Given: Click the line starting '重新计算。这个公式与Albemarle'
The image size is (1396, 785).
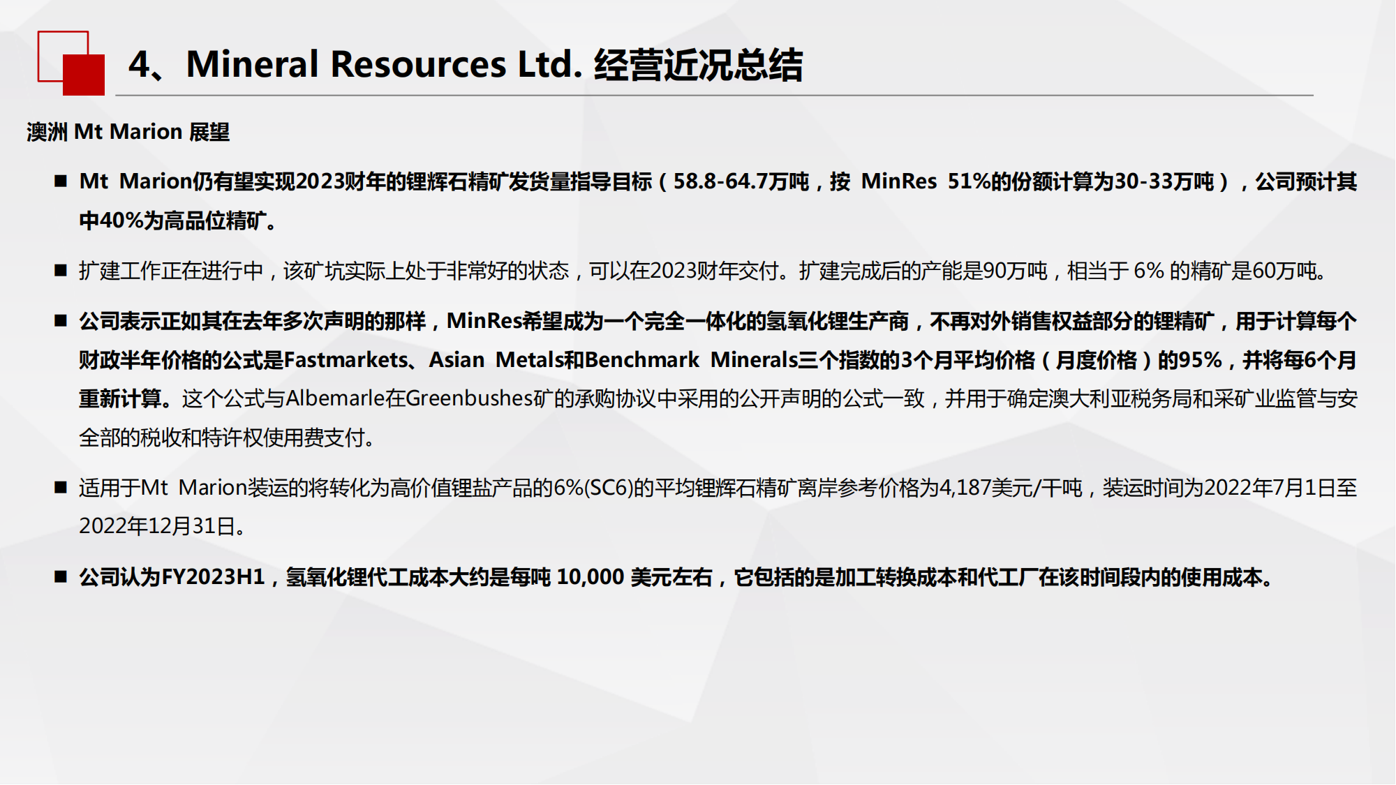Looking at the screenshot, I should point(718,398).
